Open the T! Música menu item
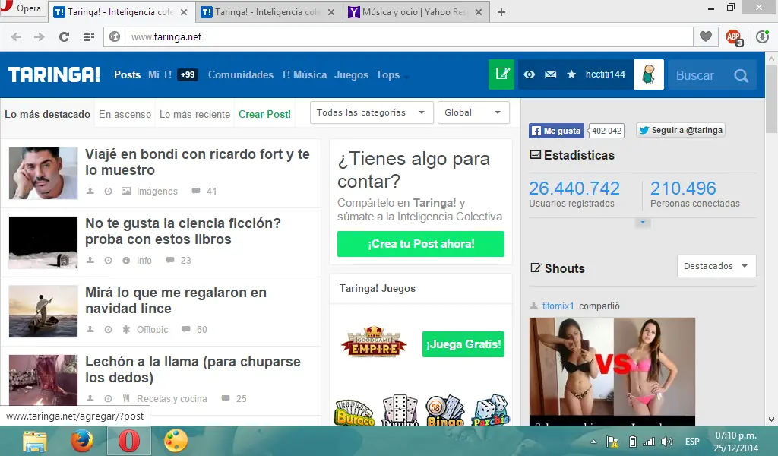 (x=304, y=74)
